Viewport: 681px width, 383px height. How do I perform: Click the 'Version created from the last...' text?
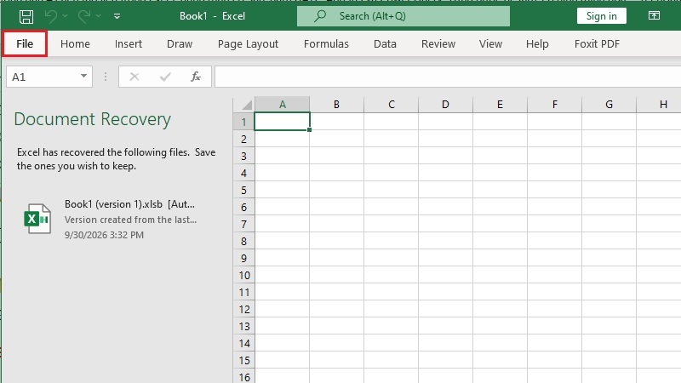click(130, 220)
